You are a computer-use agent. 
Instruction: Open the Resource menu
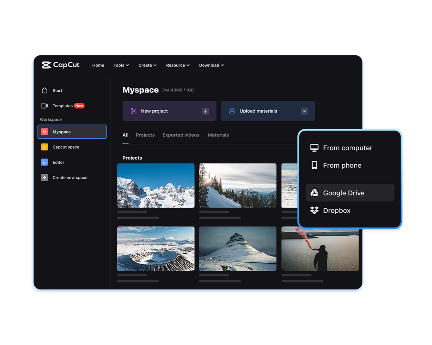177,65
